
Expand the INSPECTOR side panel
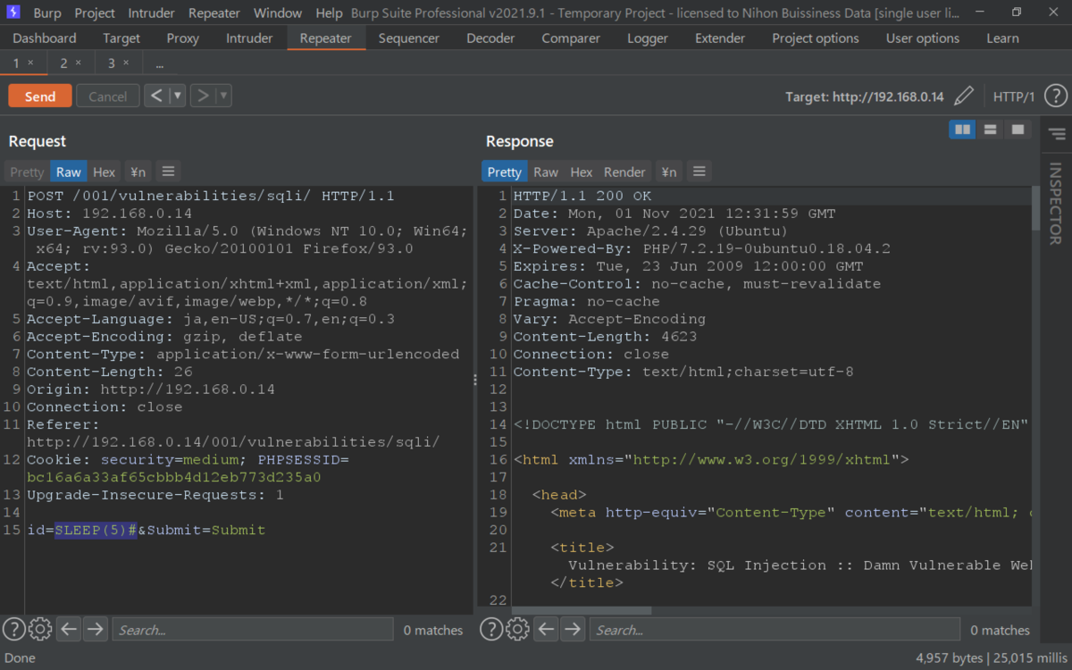[1055, 204]
